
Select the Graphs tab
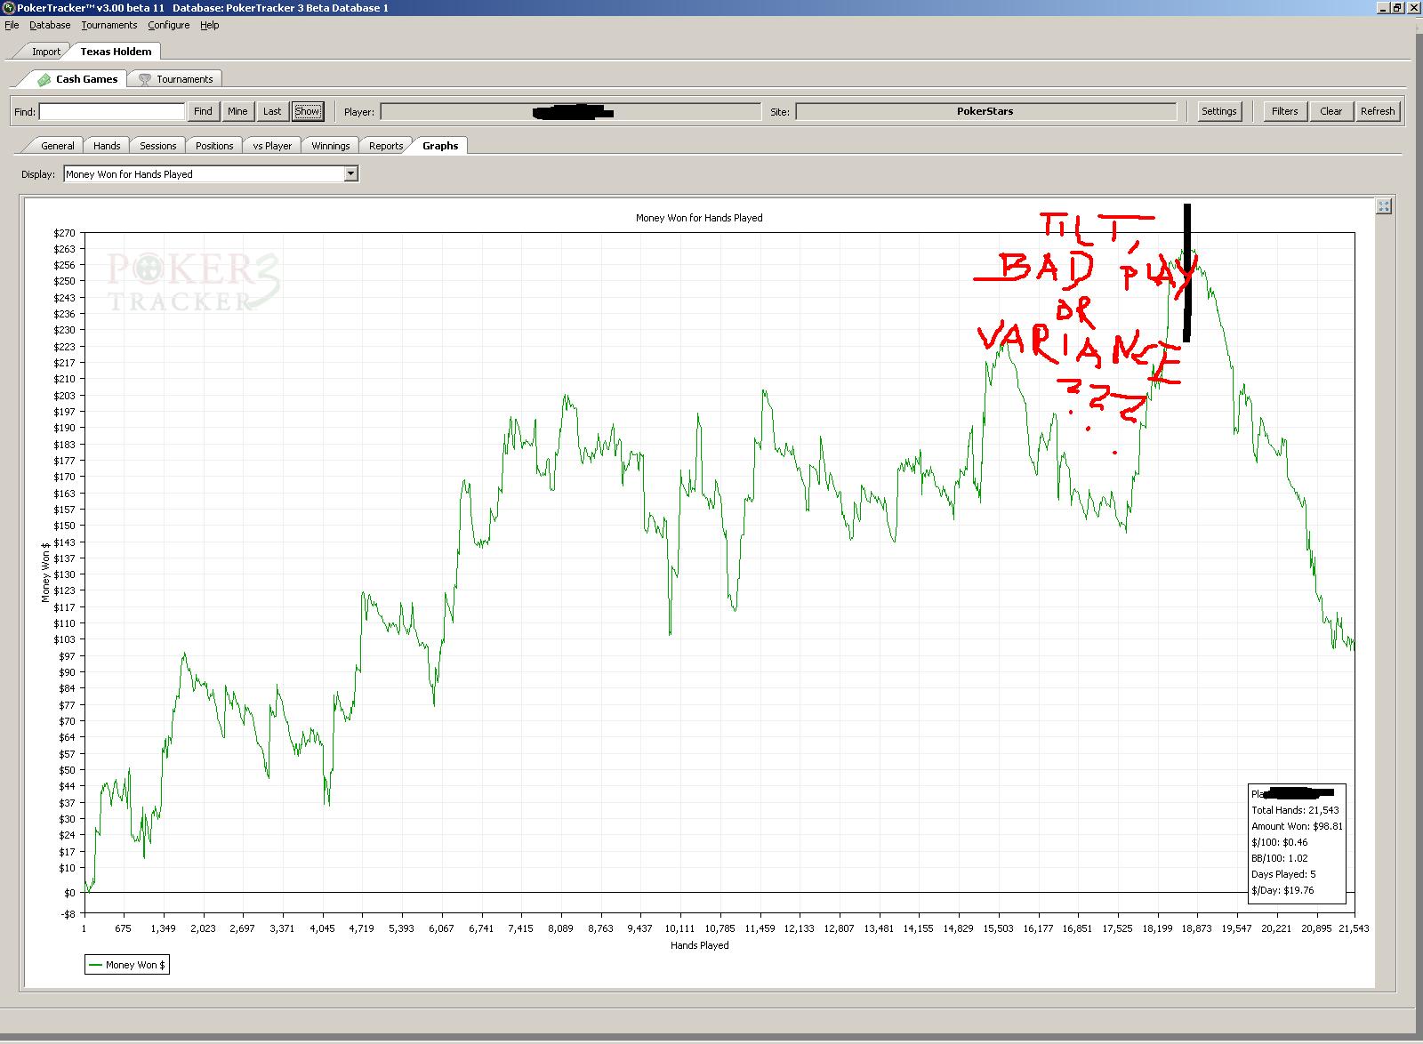pos(440,145)
